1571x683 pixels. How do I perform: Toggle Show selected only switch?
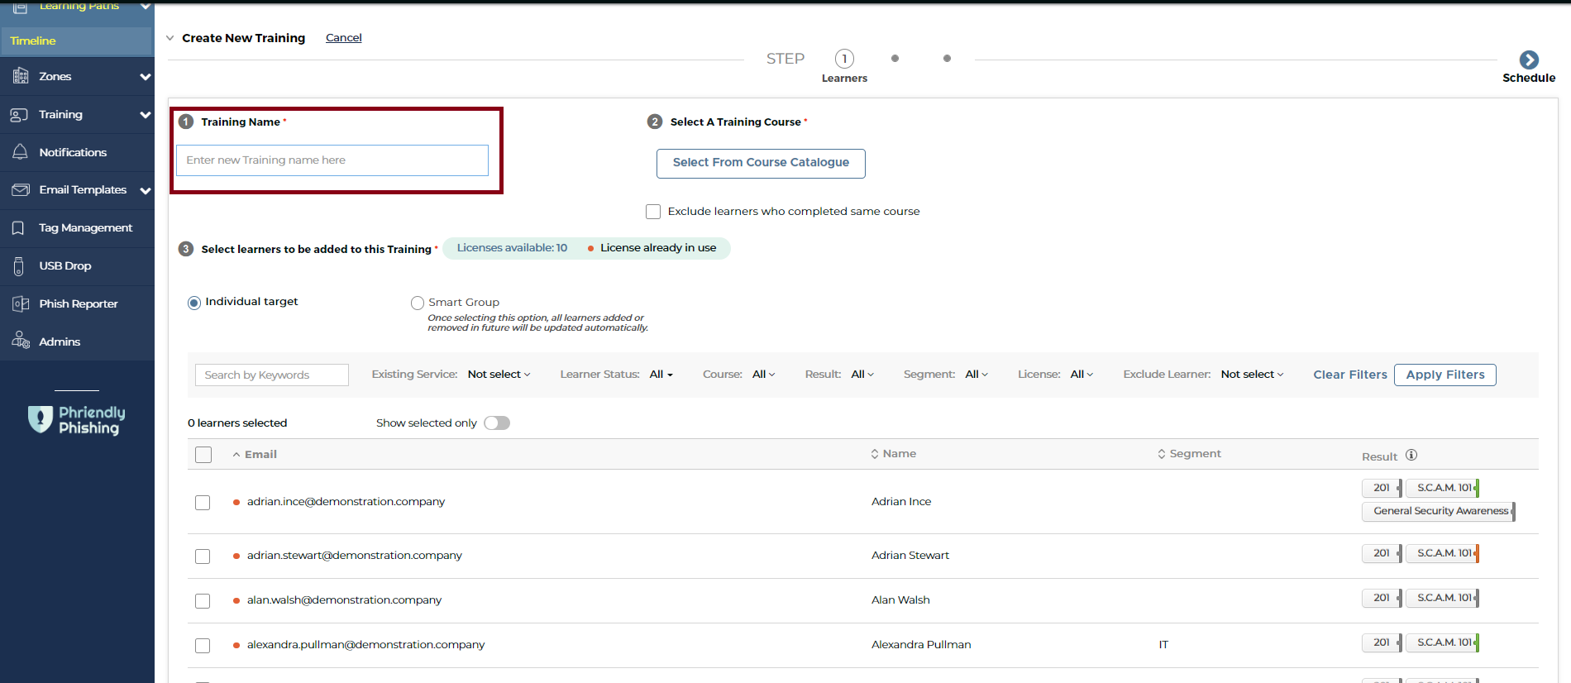click(x=497, y=423)
